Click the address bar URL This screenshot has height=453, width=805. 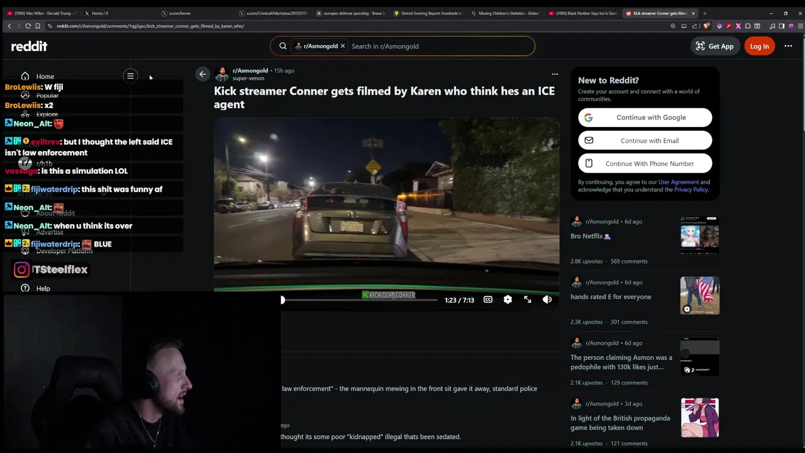(x=150, y=26)
